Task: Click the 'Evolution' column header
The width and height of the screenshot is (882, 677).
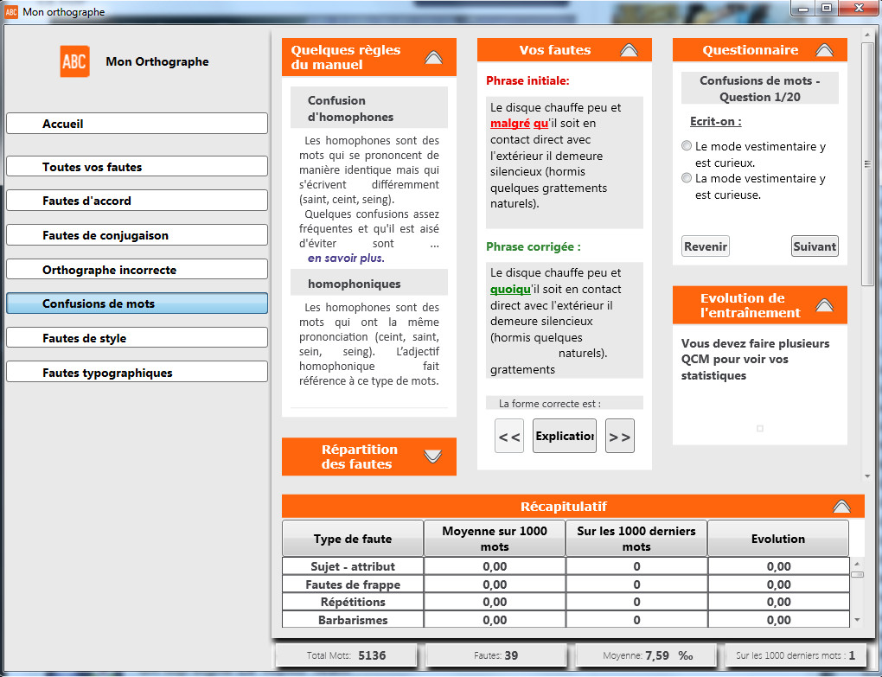Action: click(778, 539)
